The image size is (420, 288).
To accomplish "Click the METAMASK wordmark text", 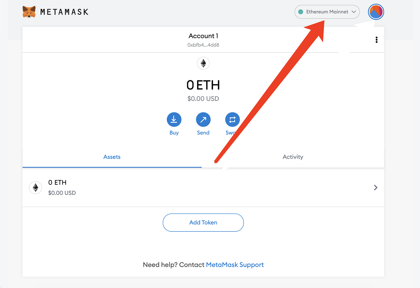I will 64,12.
